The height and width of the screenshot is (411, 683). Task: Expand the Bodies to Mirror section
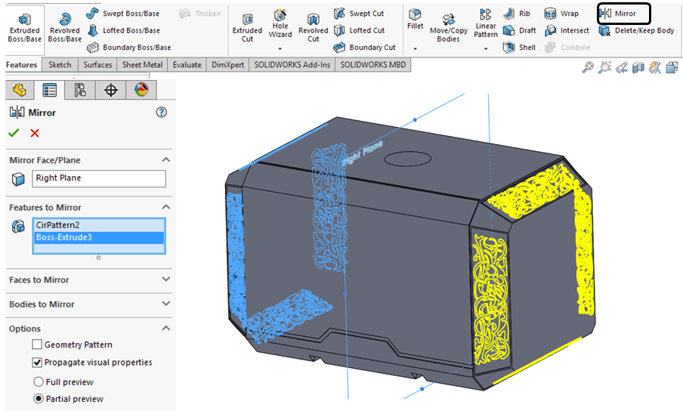coord(166,304)
